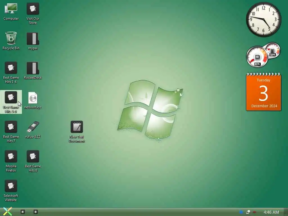Select Best Game Hits 5-6 shortcut
The image size is (288, 216).
point(11,102)
